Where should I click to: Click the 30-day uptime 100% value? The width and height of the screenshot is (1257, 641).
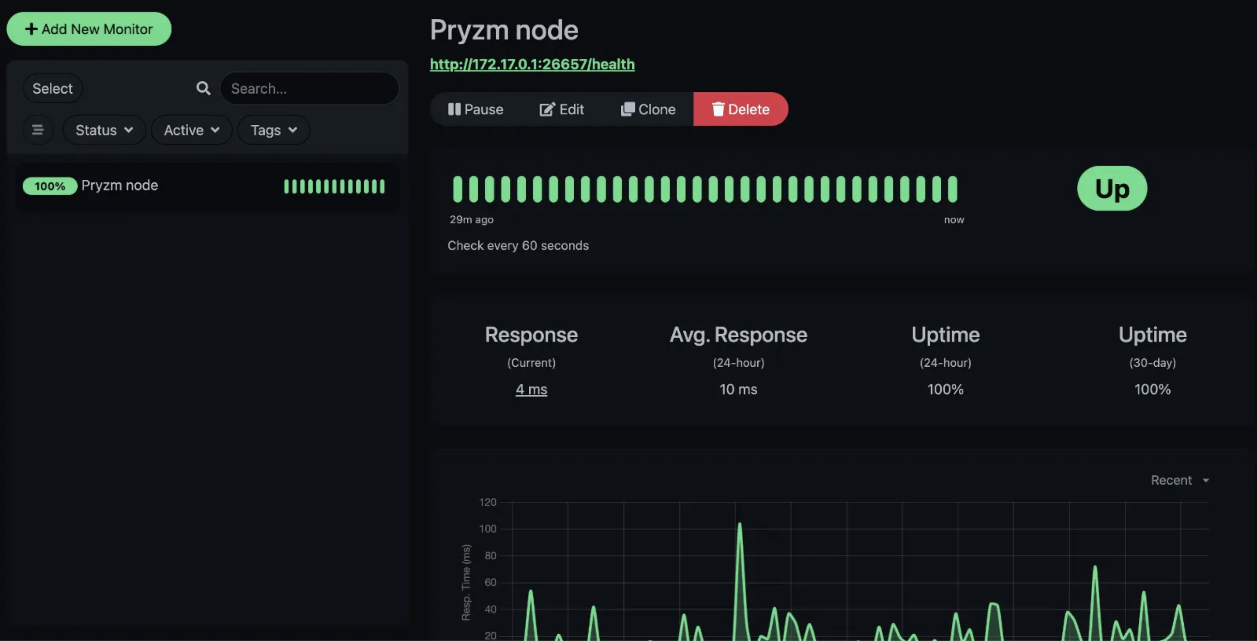click(x=1152, y=389)
